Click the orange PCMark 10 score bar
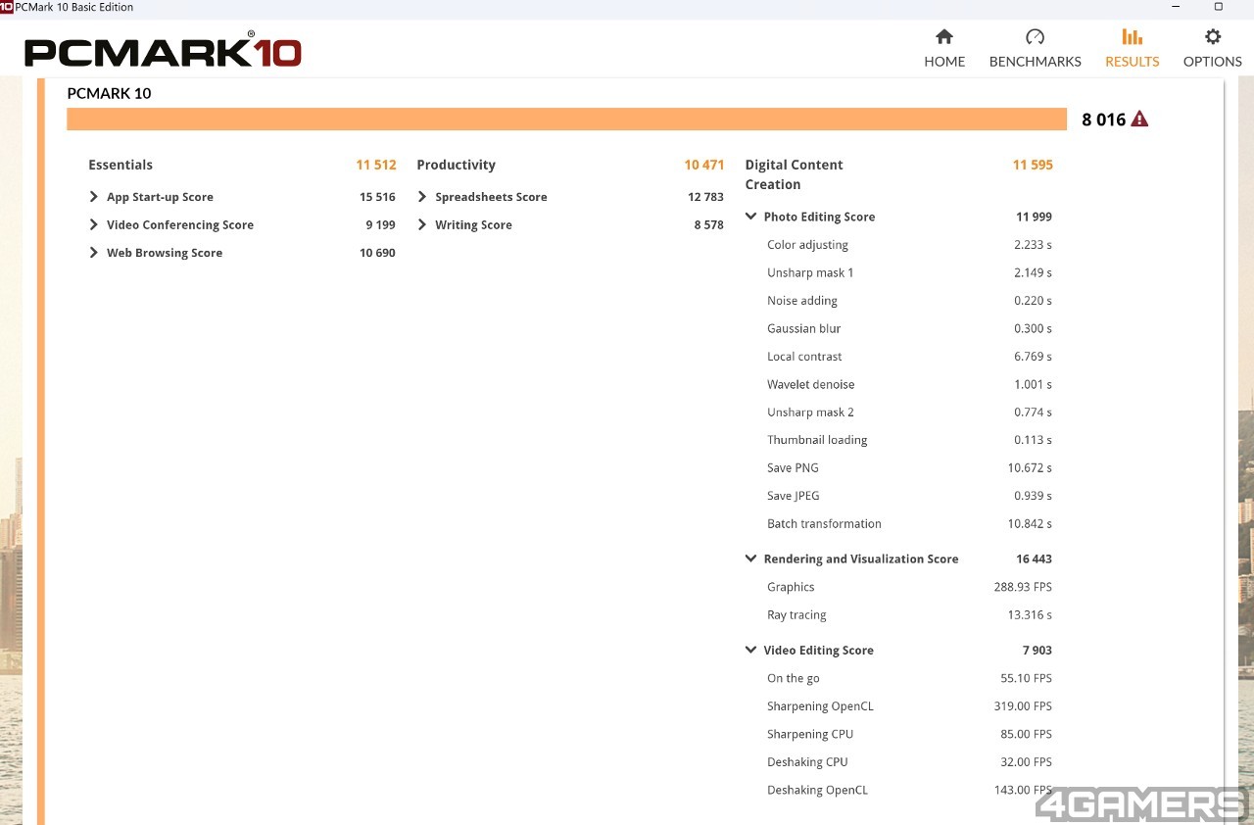 566,119
